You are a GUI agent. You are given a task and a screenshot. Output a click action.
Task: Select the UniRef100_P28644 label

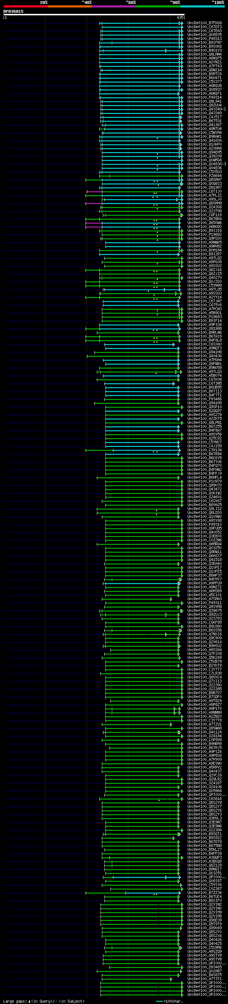[204, 176]
